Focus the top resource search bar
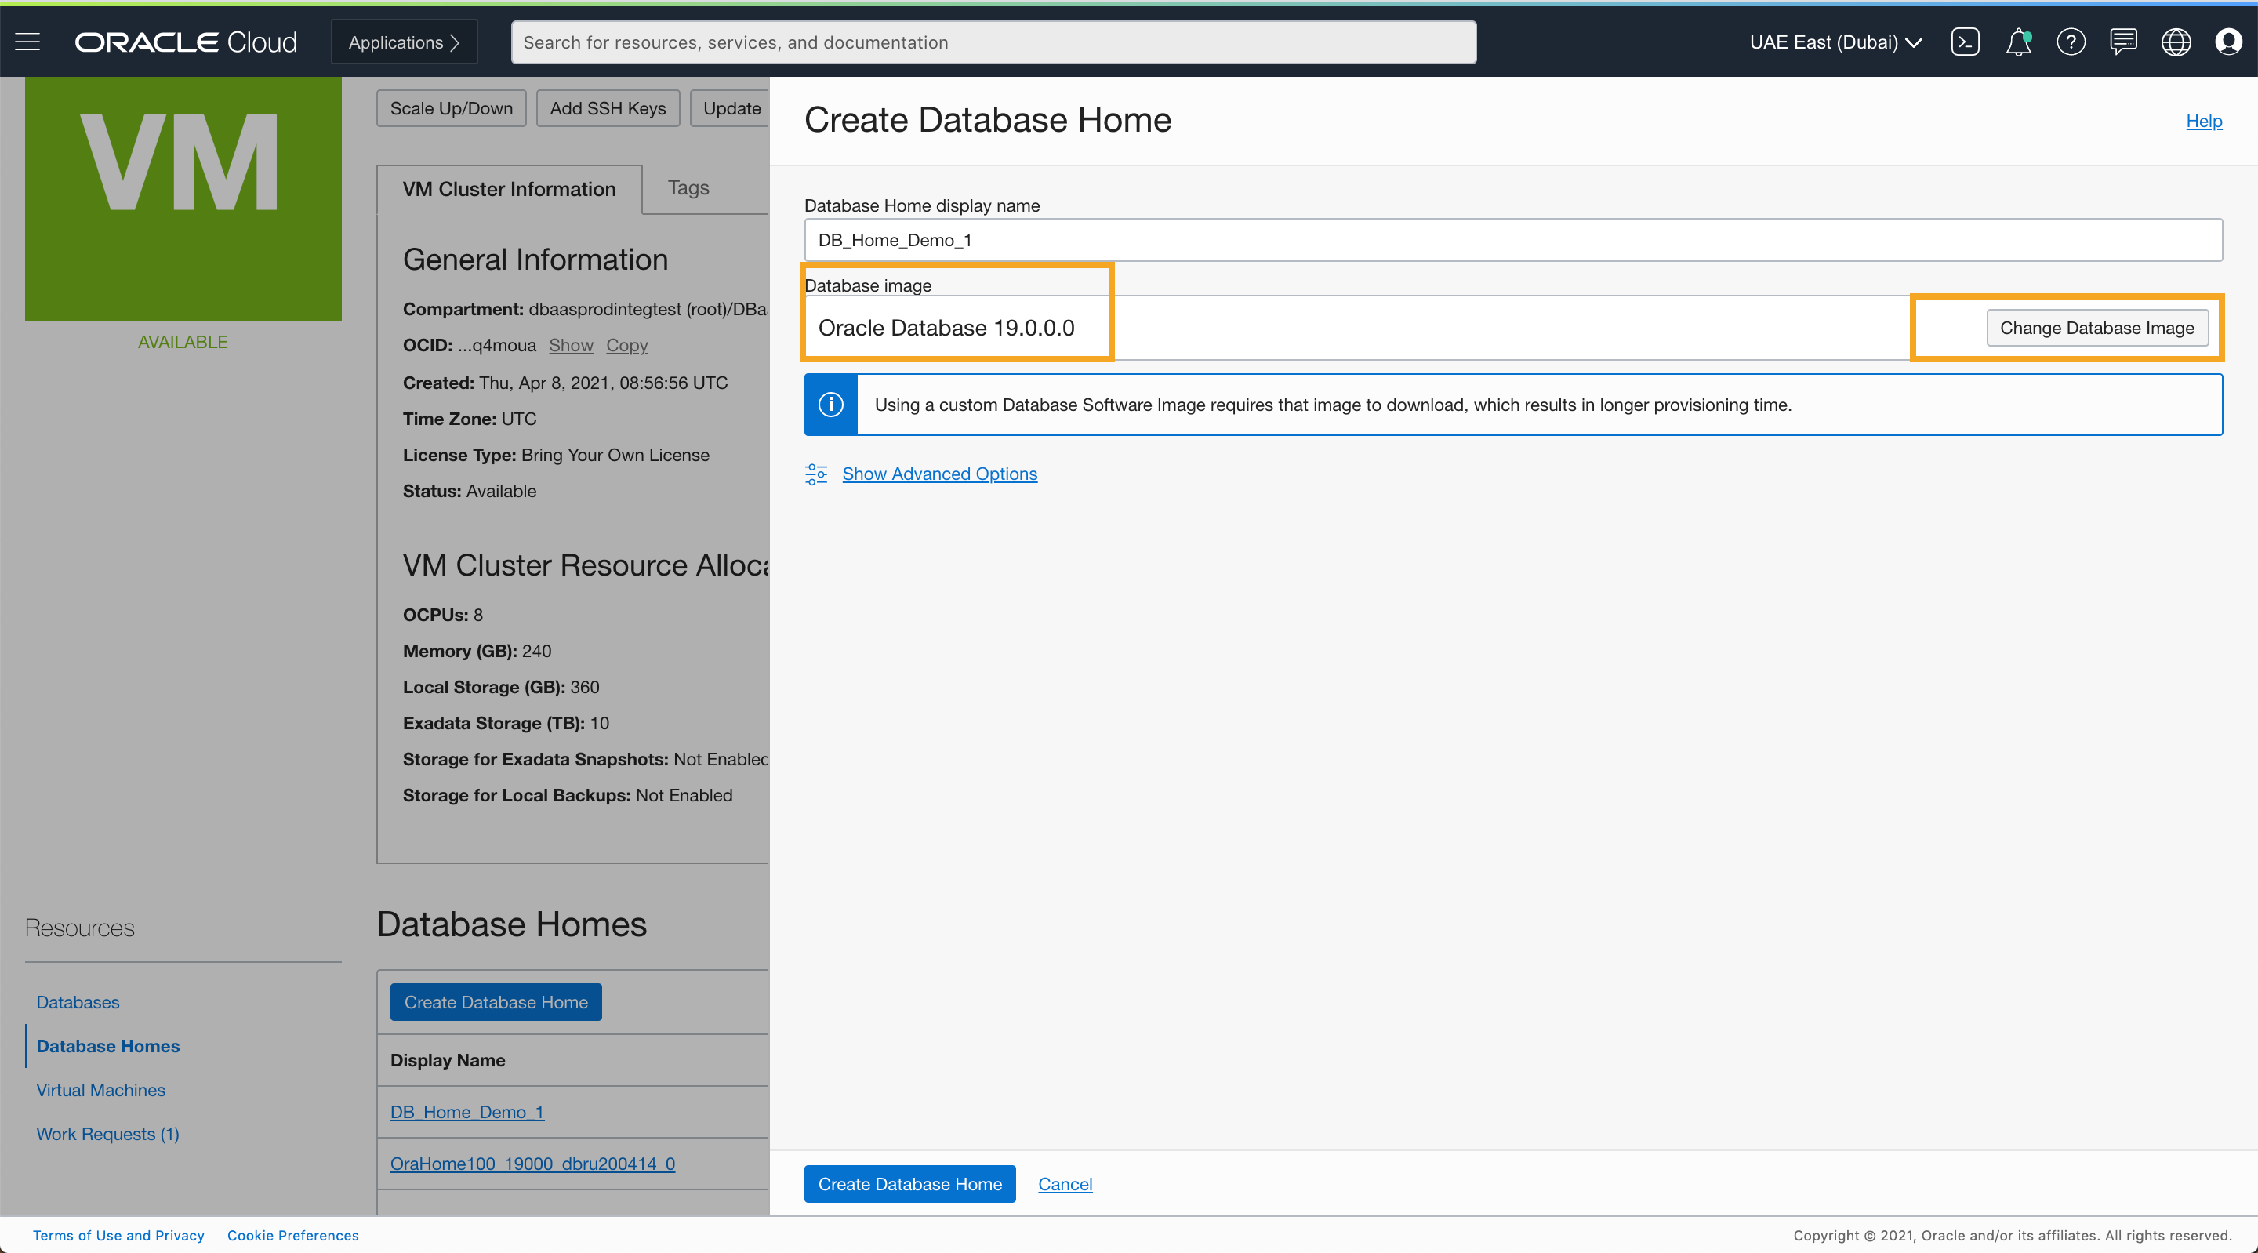Screen dimensions: 2258x1253 coord(993,43)
